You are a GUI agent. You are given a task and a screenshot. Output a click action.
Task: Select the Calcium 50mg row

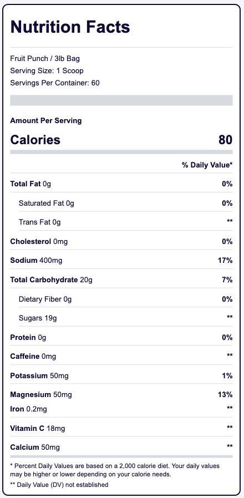click(121, 447)
